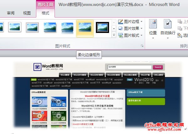Screen dimensions: 188x134
Task: Click the Excel2010视频教程 video thumbnail
Action: 59,116
